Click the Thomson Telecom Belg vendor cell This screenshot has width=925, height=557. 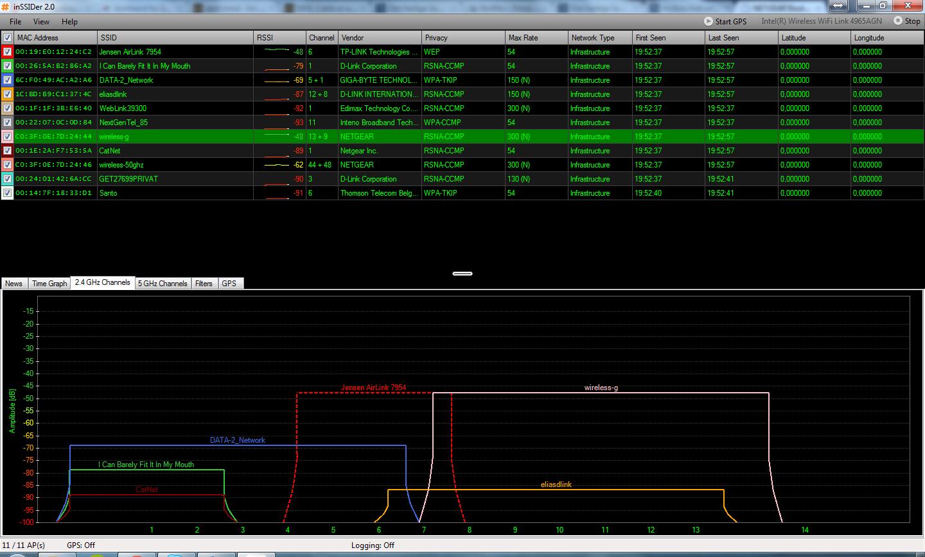(380, 193)
